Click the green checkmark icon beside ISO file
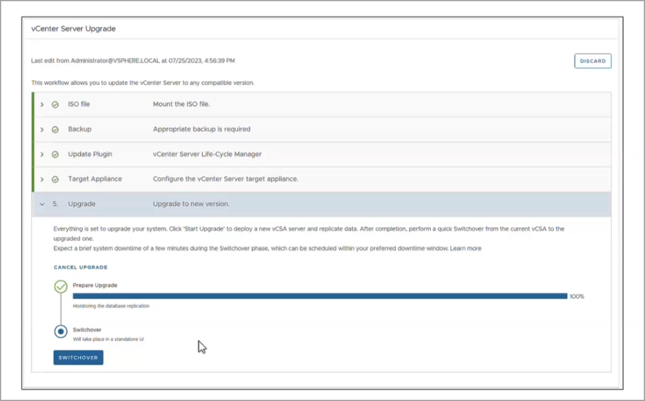 tap(55, 104)
